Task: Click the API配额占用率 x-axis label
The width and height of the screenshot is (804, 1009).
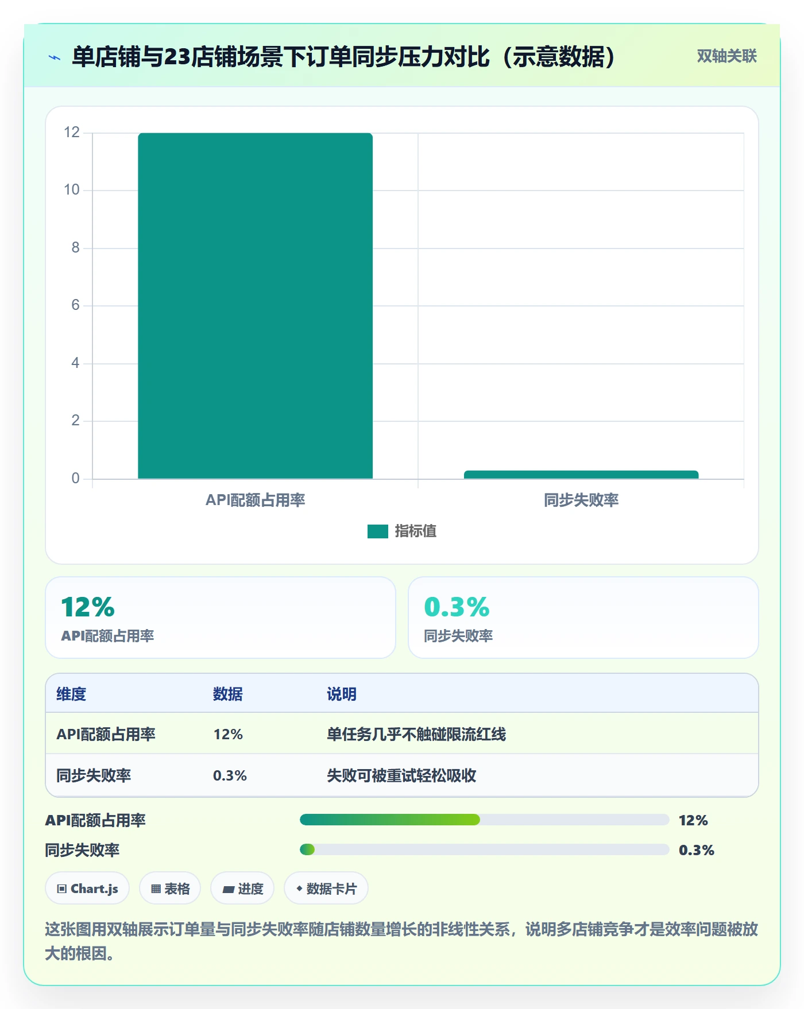Action: tap(255, 500)
